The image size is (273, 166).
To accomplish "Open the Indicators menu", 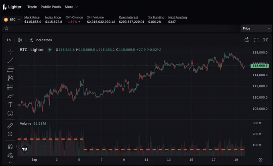I will (x=41, y=40).
